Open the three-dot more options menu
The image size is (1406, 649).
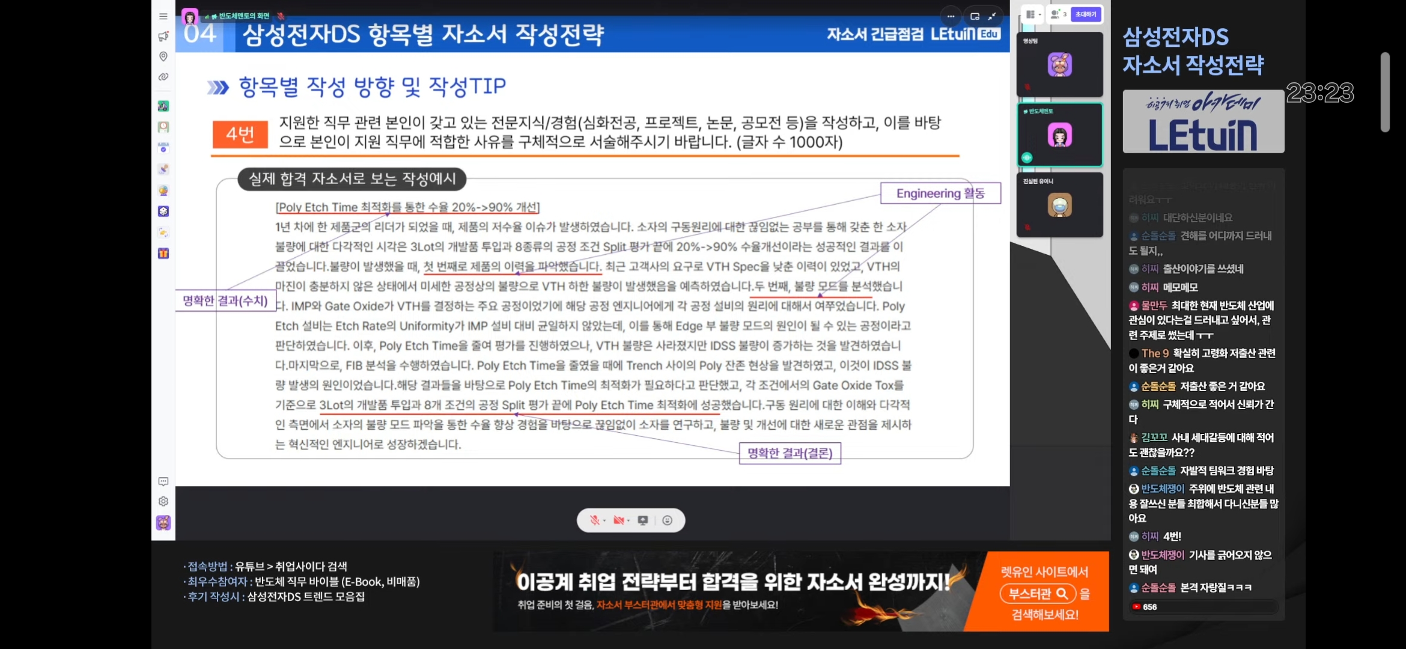coord(951,16)
